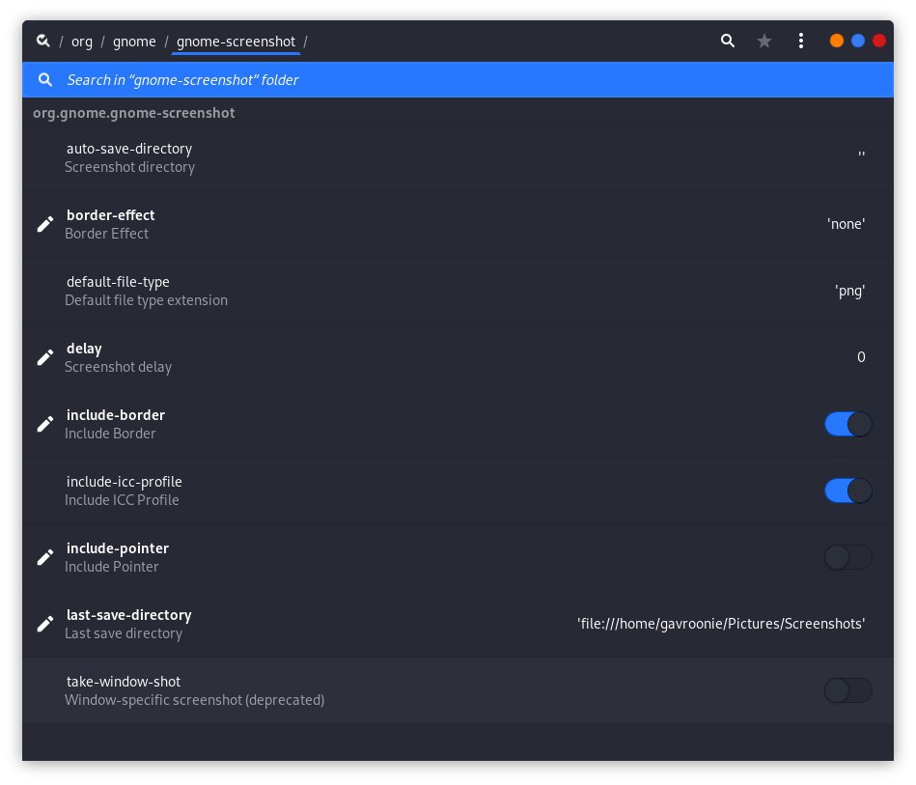The width and height of the screenshot is (916, 785).
Task: Click the Screenshot delay description
Action: 118,367
